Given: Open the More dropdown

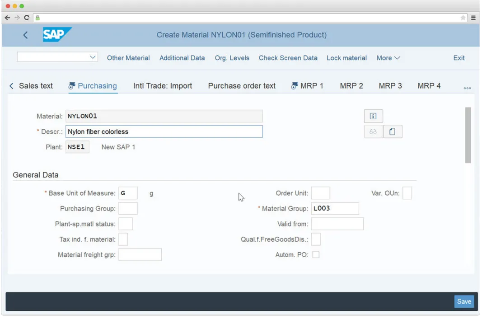Looking at the screenshot, I should (387, 58).
